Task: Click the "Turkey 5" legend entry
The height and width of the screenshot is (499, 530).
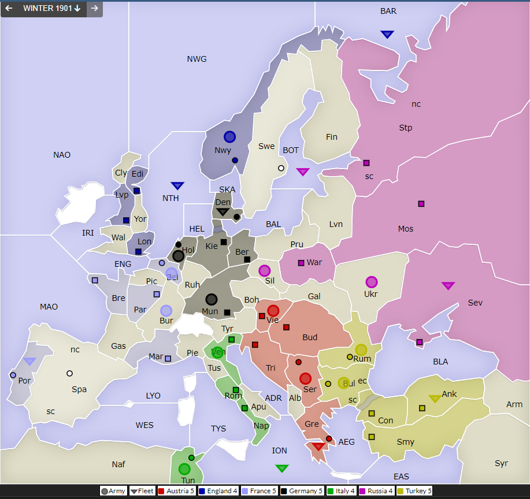Action: 414,491
